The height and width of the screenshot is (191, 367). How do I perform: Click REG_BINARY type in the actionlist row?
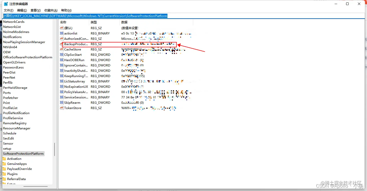coord(100,33)
